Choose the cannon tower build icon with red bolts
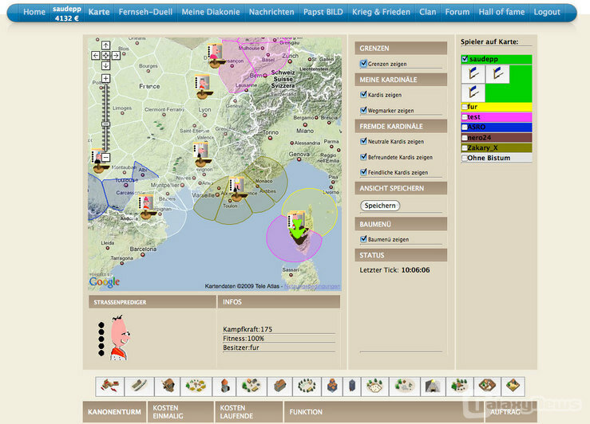590x424 pixels. 109,387
